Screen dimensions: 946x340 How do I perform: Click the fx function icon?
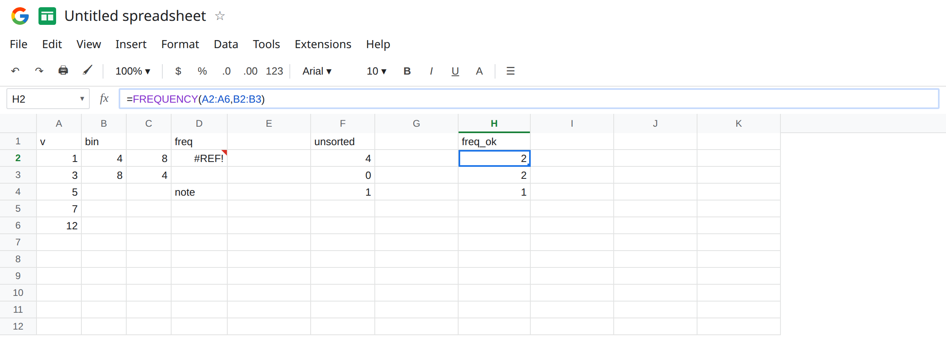point(104,99)
